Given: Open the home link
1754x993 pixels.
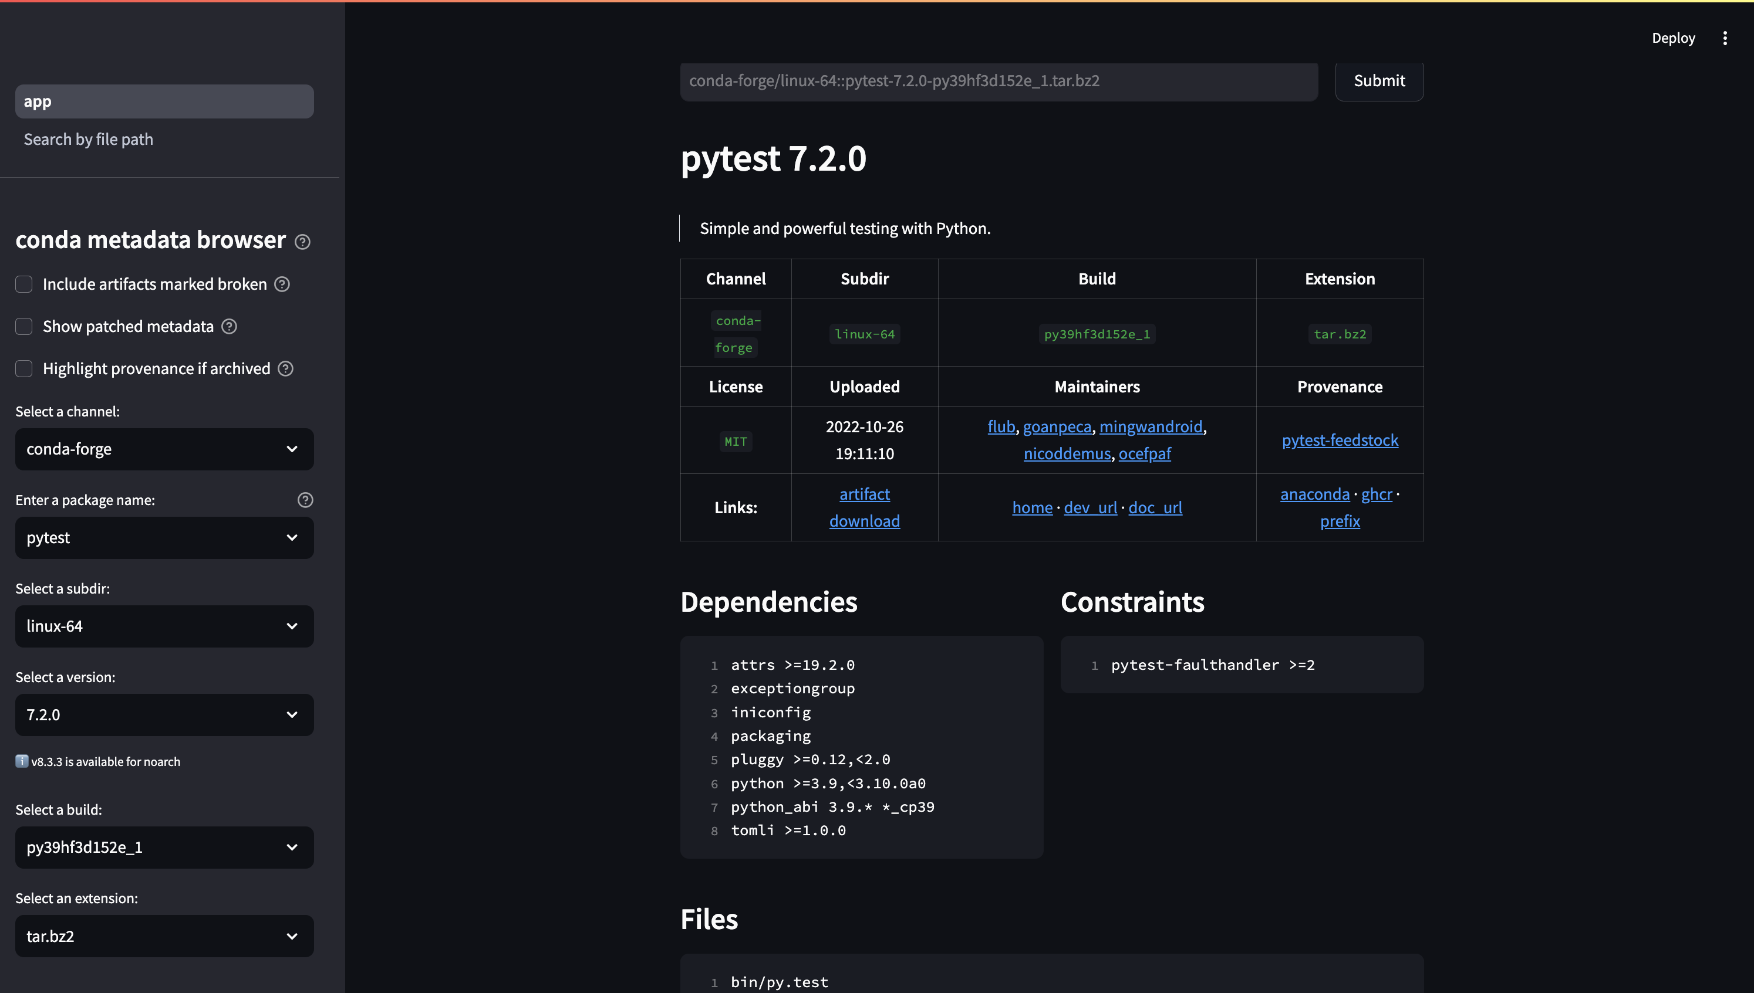Looking at the screenshot, I should coord(1032,507).
